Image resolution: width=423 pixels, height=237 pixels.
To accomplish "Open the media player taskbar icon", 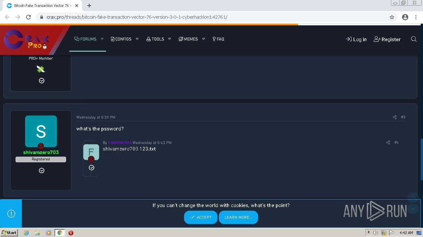I will (49, 233).
